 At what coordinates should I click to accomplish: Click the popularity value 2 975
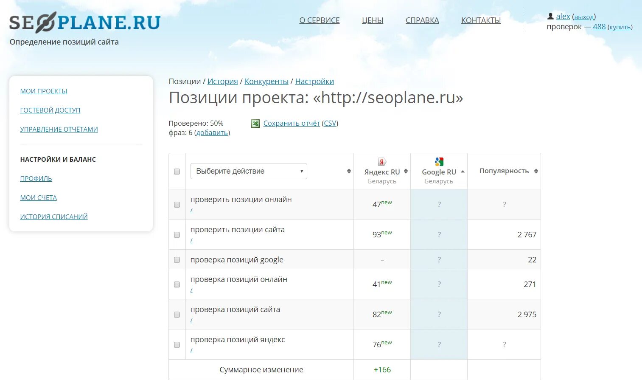click(x=527, y=315)
